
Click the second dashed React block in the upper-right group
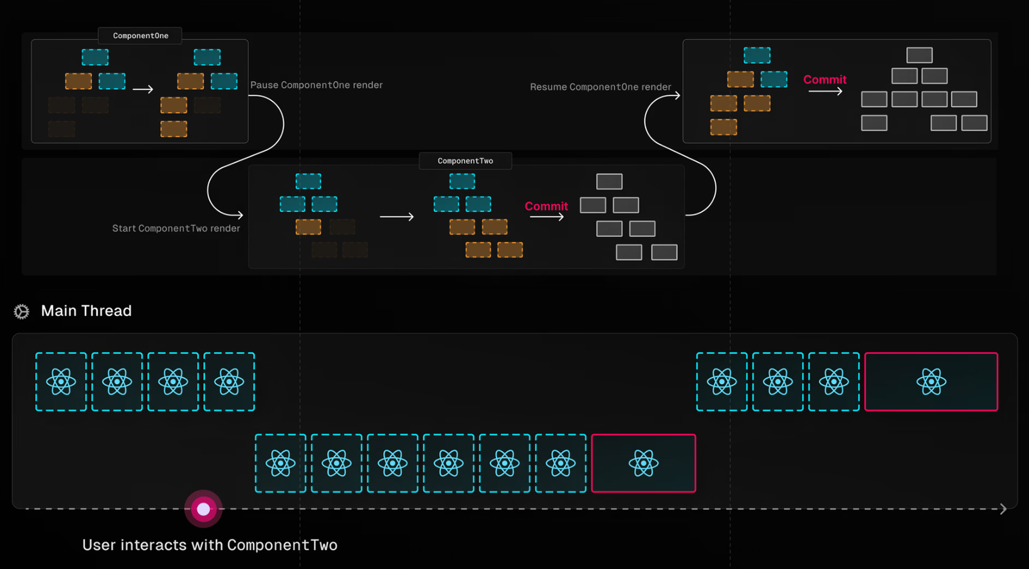pos(778,381)
